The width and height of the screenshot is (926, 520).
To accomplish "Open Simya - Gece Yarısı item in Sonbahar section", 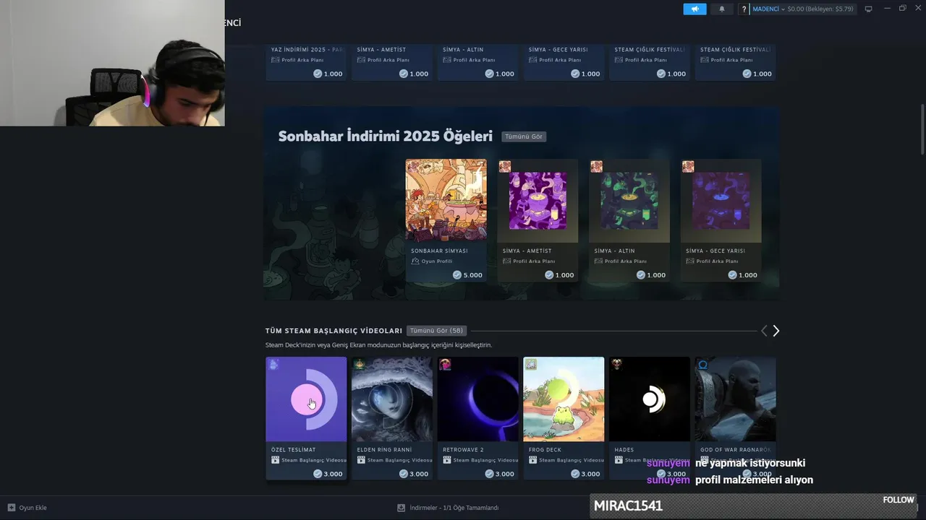I will 721,220.
